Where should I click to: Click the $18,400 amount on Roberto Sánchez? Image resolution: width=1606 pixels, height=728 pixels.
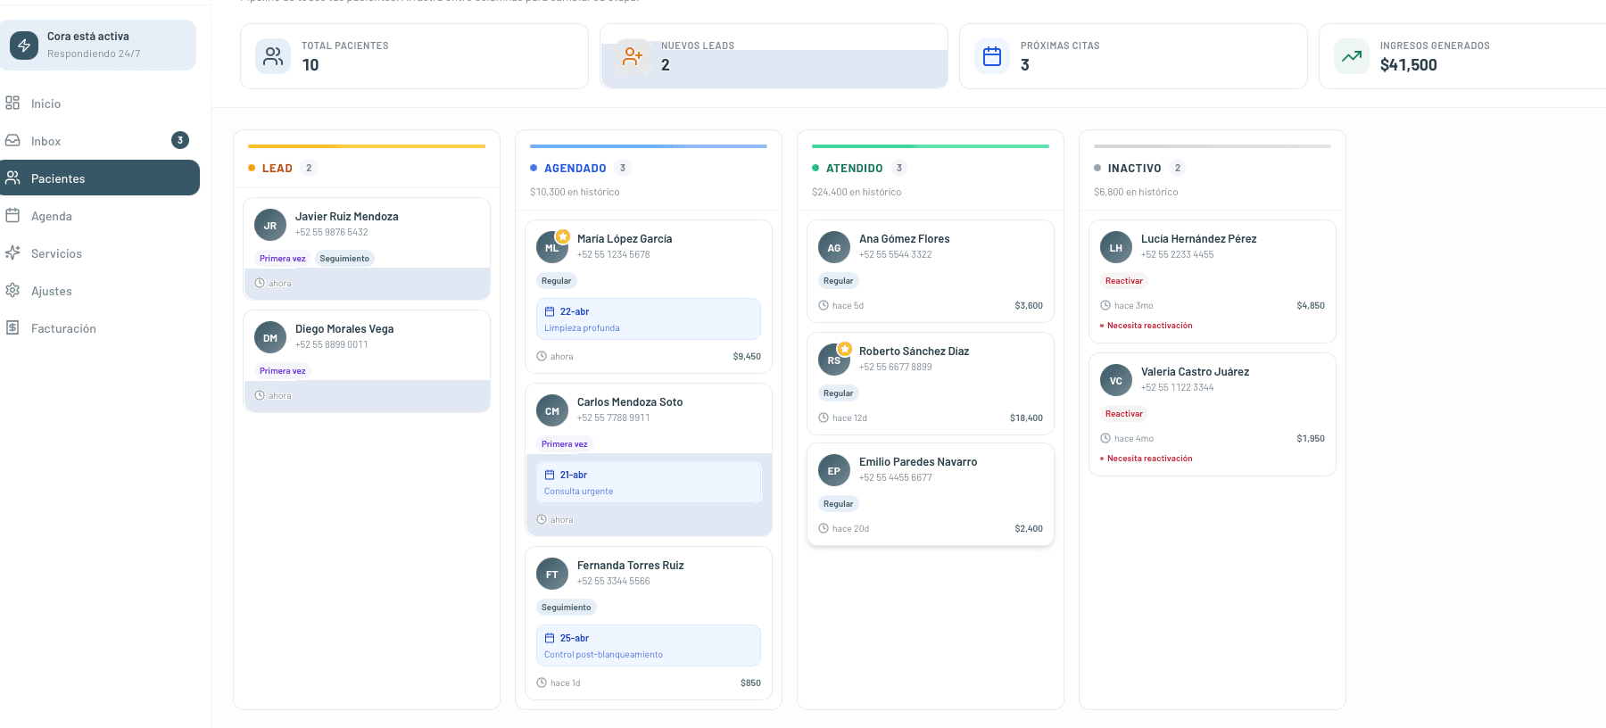pos(1026,418)
